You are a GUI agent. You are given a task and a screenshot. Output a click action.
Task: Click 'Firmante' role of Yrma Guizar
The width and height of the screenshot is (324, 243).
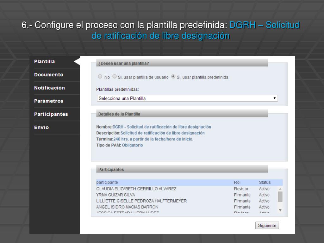click(242, 195)
